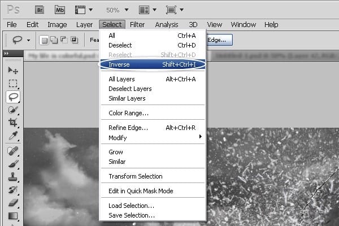Click the Refine Edge button in options bar
This screenshot has width=339, height=226.
(218, 40)
